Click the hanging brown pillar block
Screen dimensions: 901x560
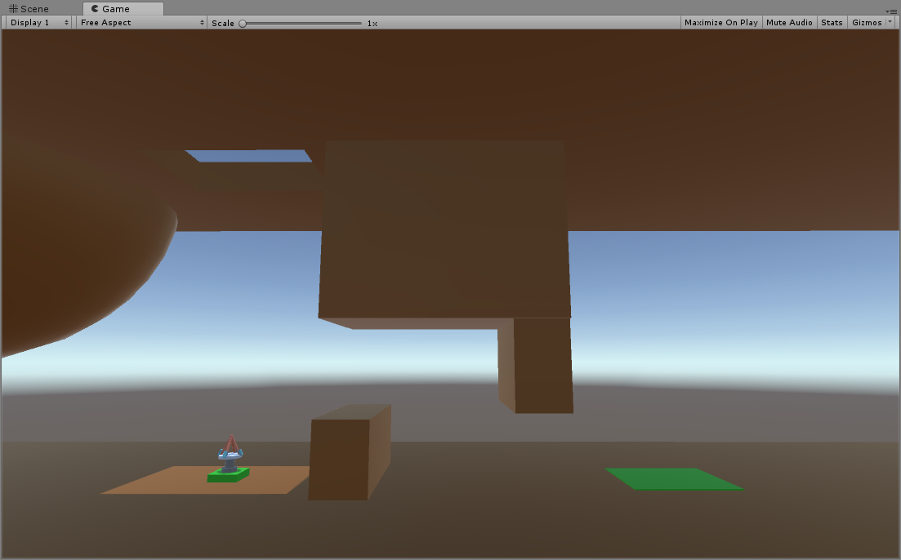pos(536,365)
